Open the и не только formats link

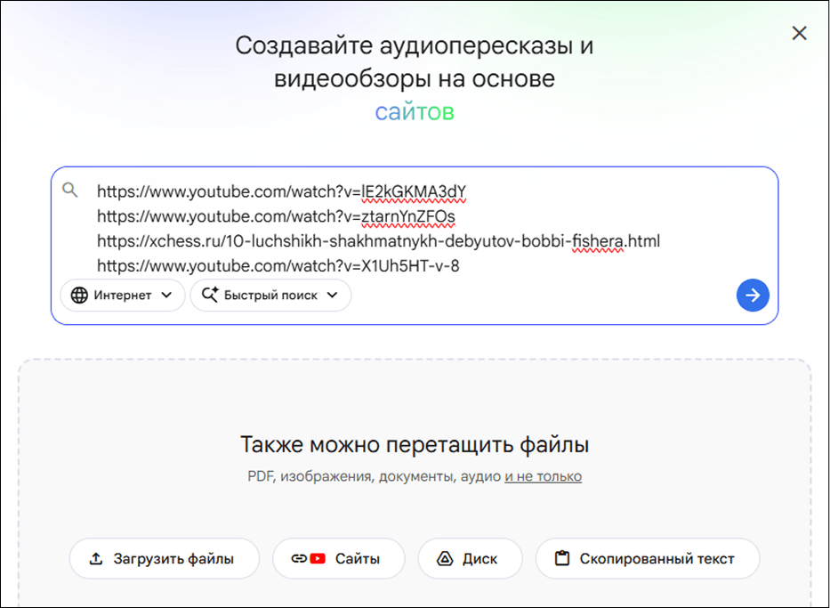point(543,476)
